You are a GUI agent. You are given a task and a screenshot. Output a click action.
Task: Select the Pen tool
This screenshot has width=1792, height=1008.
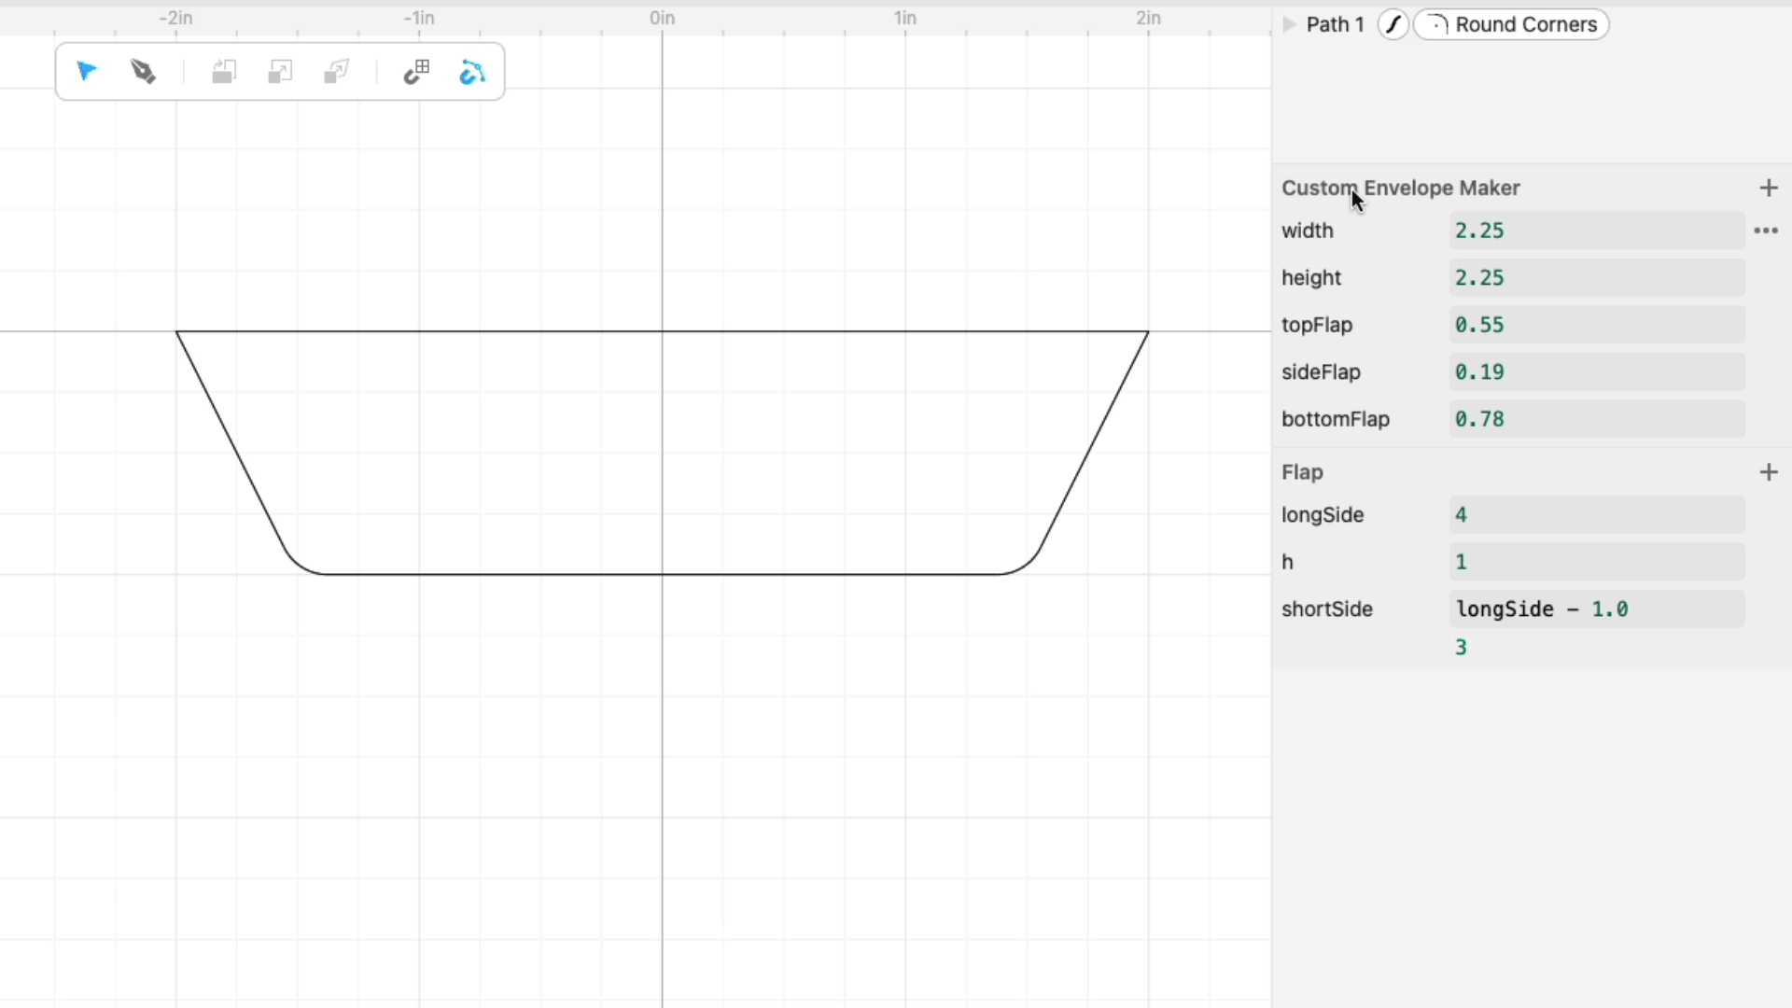pos(143,72)
